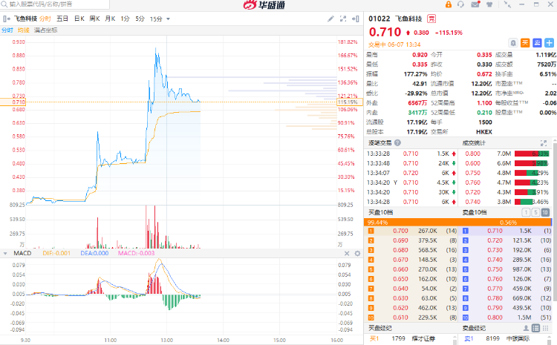
Task: Switch to 5分 chart period
Action: click(x=140, y=19)
